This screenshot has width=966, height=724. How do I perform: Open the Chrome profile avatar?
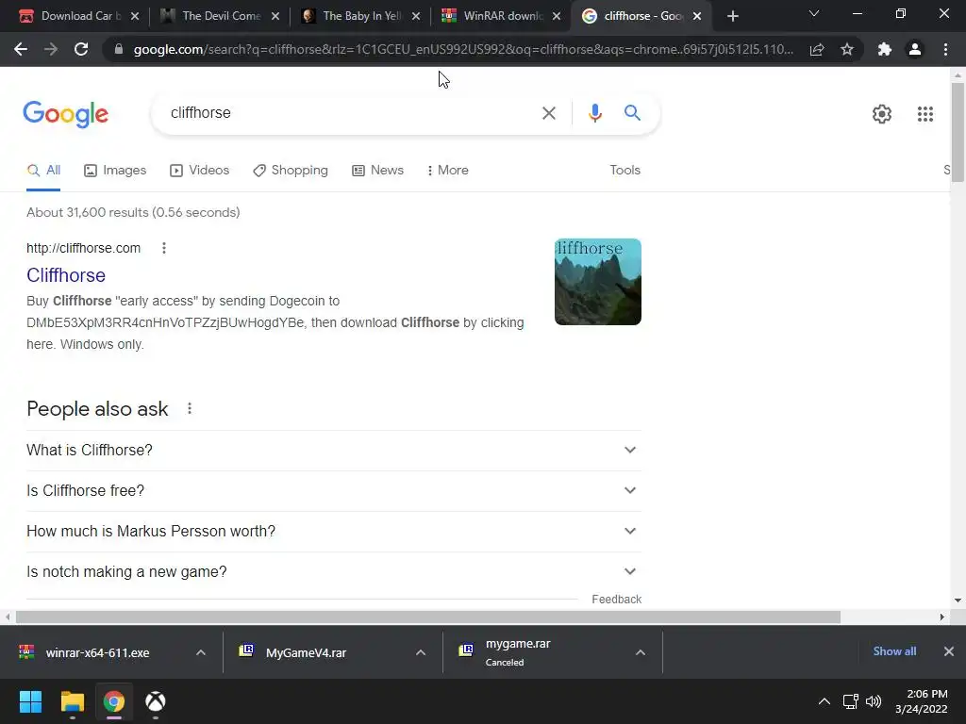915,49
